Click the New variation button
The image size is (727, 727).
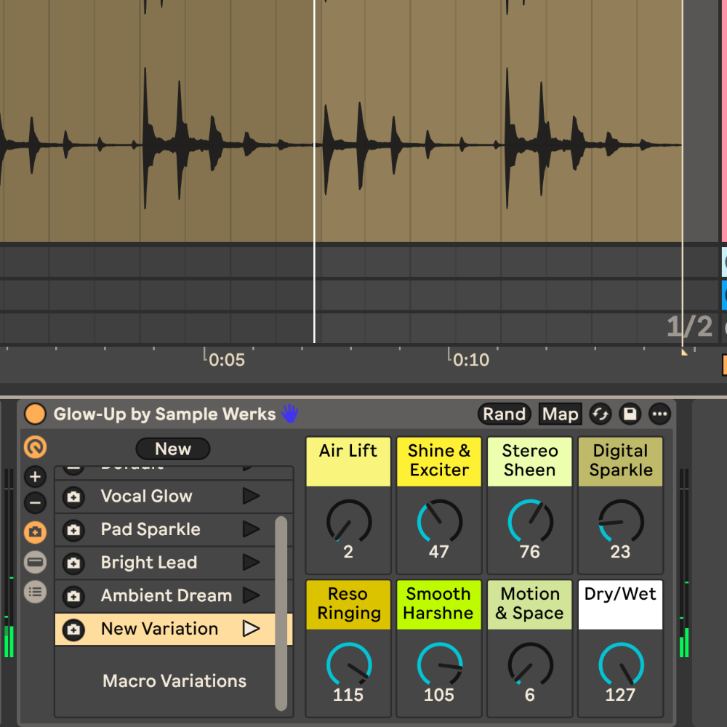(173, 449)
